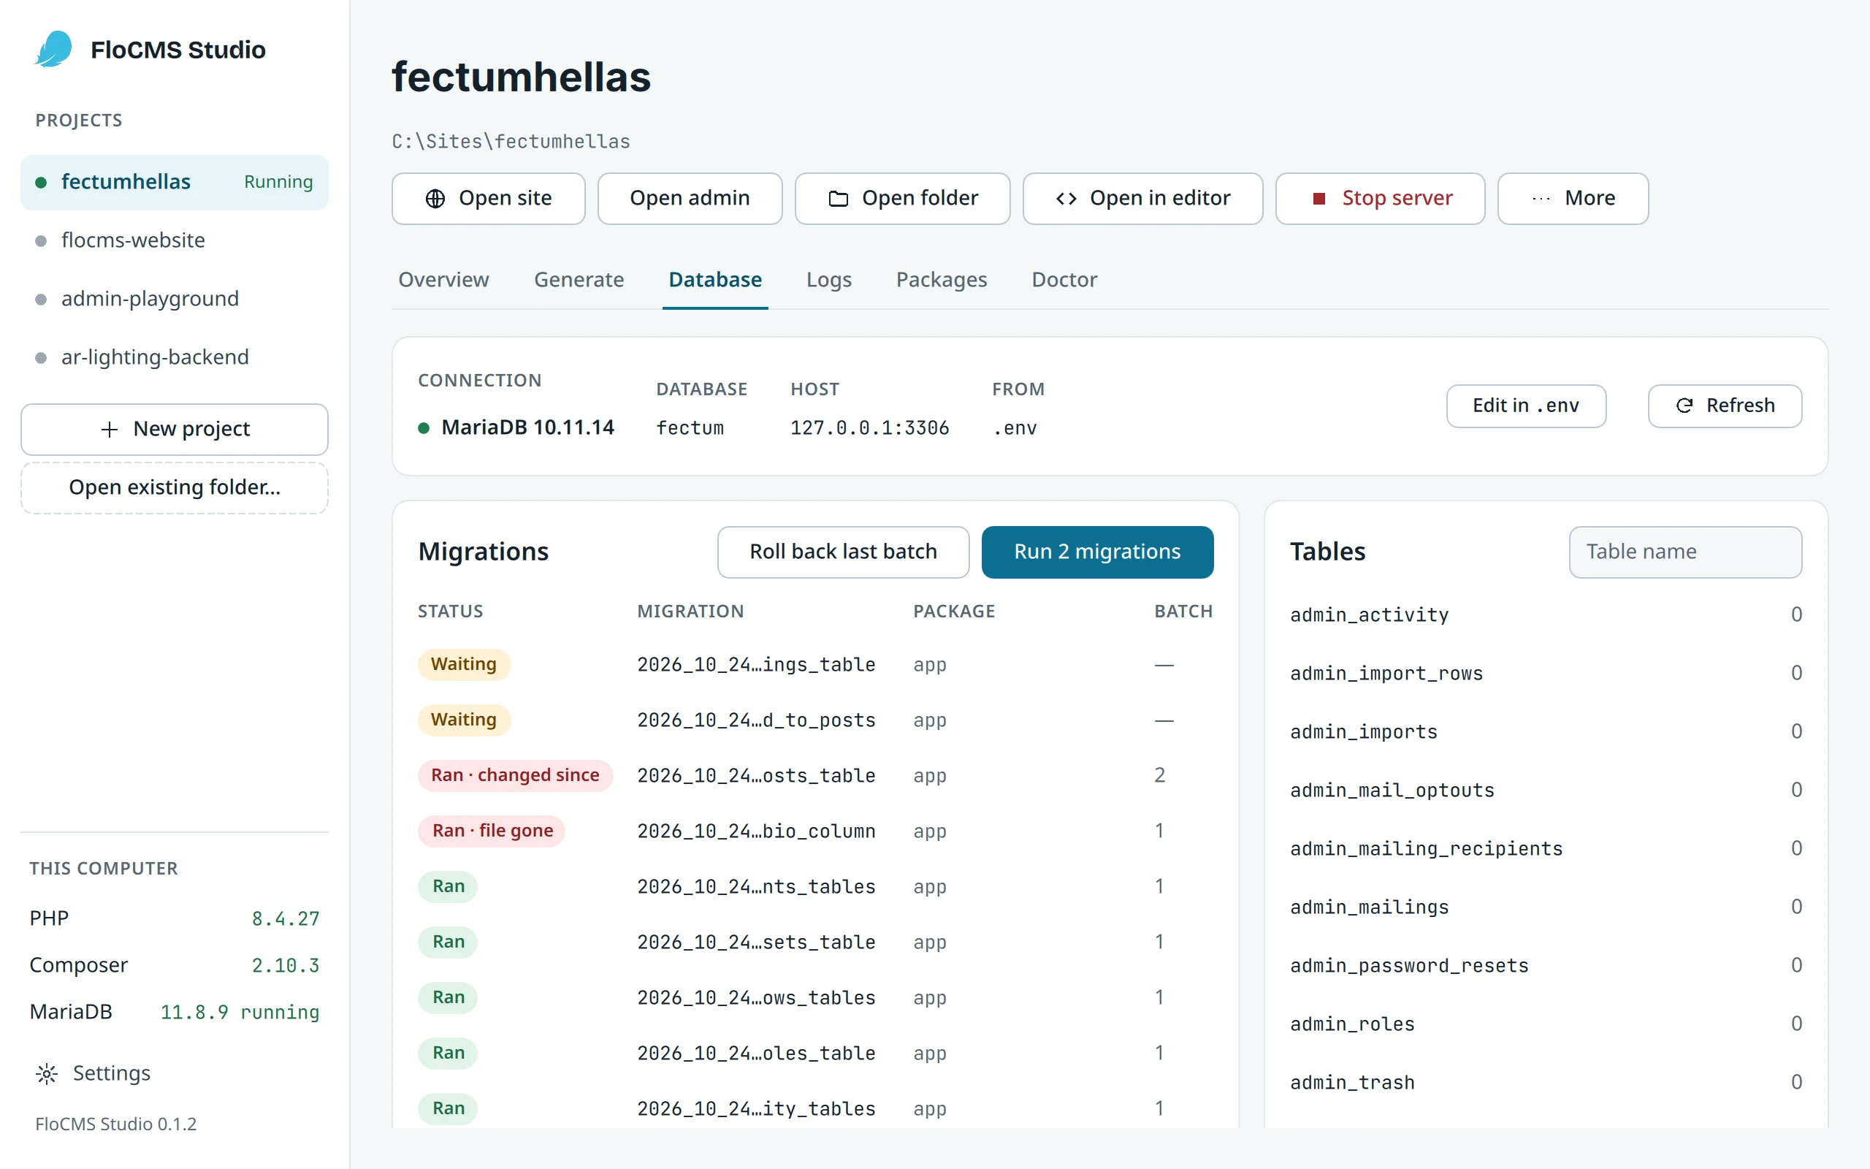Click the admin_import_rows table

1546,673
